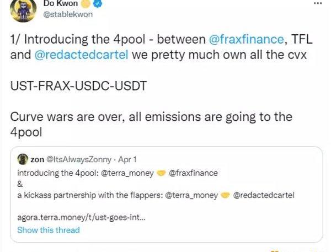
Task: Open @fraxfinance mention in the main tweet
Action: coord(246,40)
